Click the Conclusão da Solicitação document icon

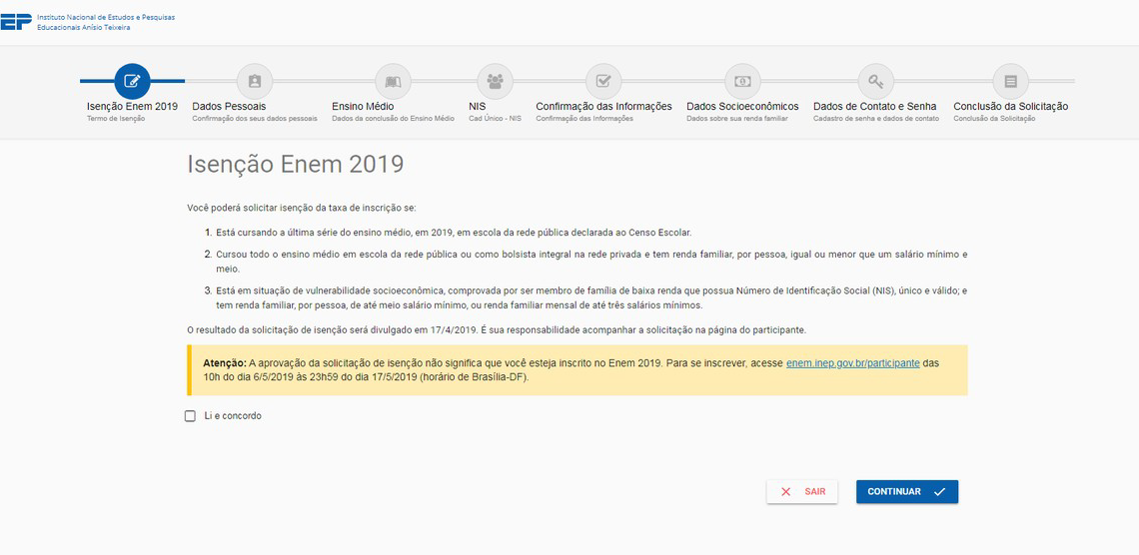pos(1010,81)
